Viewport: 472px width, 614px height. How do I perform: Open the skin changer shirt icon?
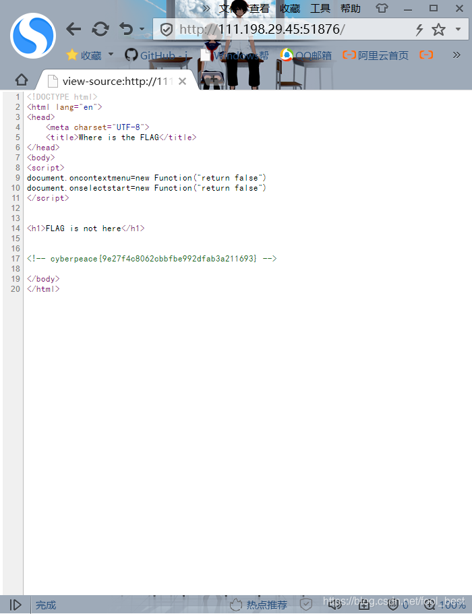[x=382, y=8]
